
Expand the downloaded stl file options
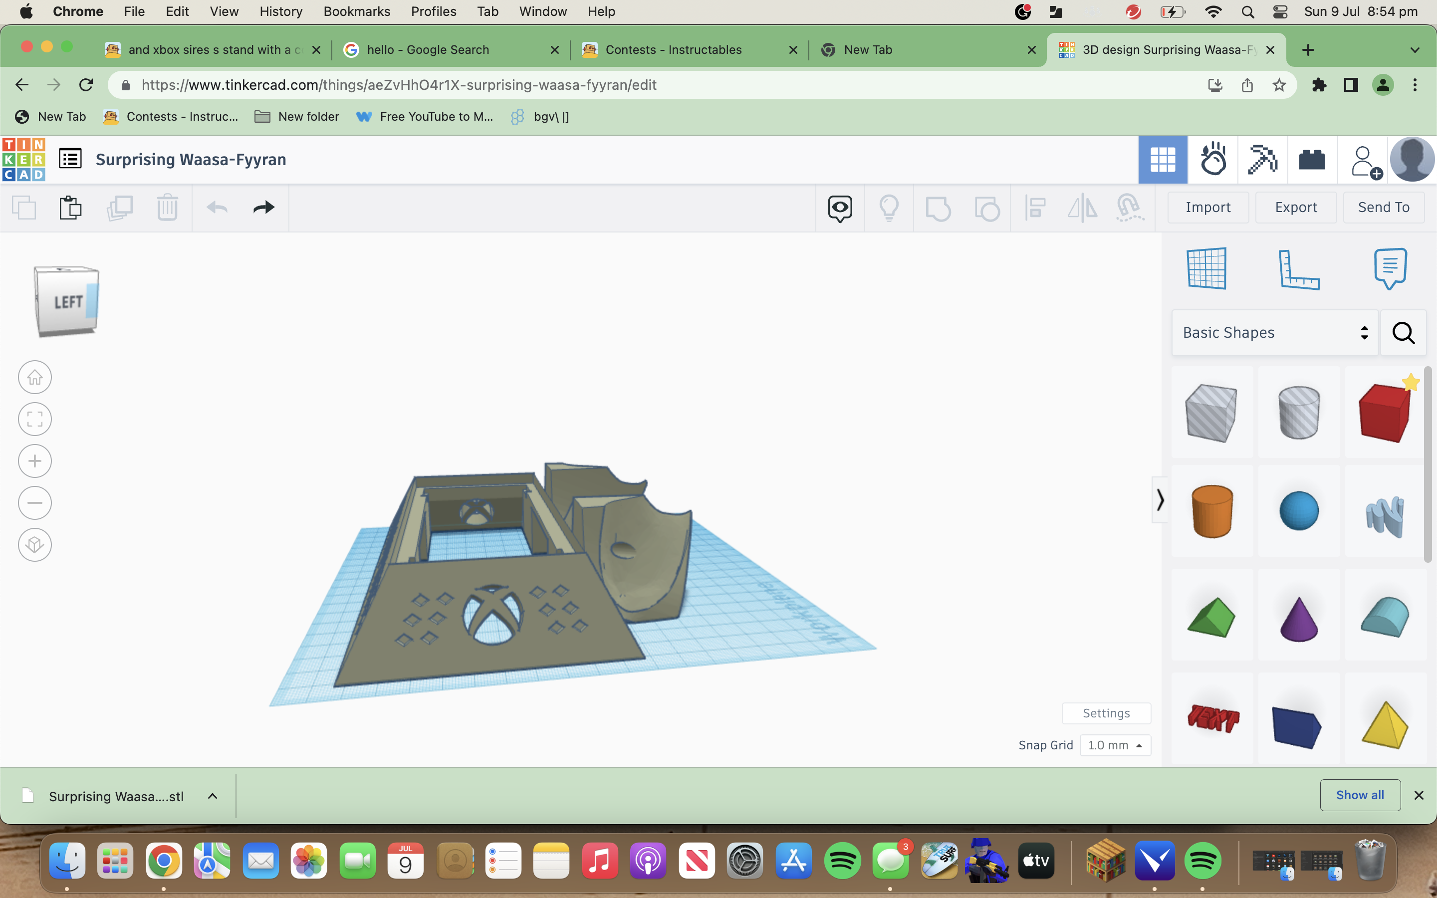213,796
